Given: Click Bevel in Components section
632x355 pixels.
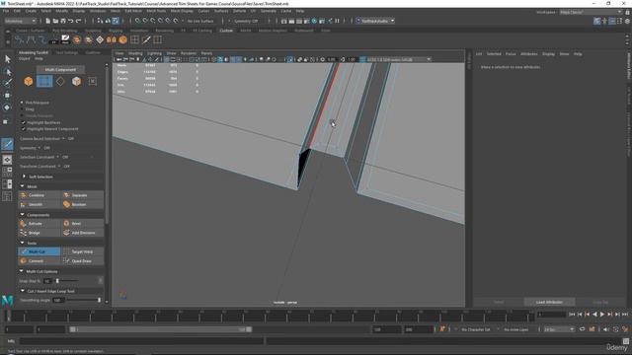Looking at the screenshot, I should [x=82, y=224].
